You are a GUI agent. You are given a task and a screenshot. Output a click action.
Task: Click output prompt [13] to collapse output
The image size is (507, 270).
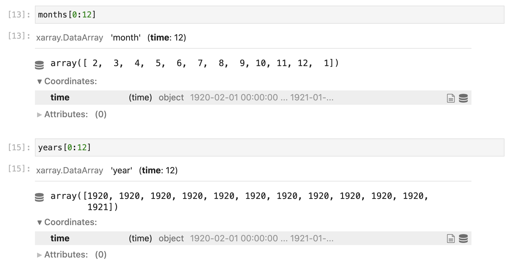(19, 36)
